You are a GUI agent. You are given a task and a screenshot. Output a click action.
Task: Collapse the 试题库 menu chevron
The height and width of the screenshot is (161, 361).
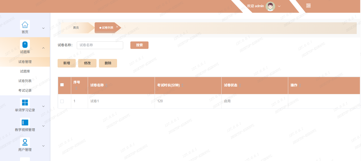pyautogui.click(x=43, y=48)
